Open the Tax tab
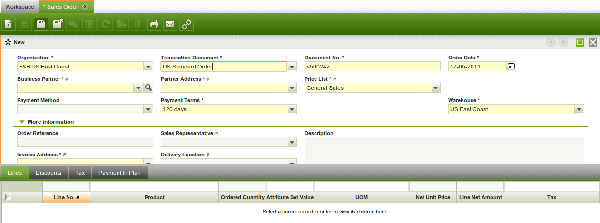The width and height of the screenshot is (600, 223). point(80,173)
